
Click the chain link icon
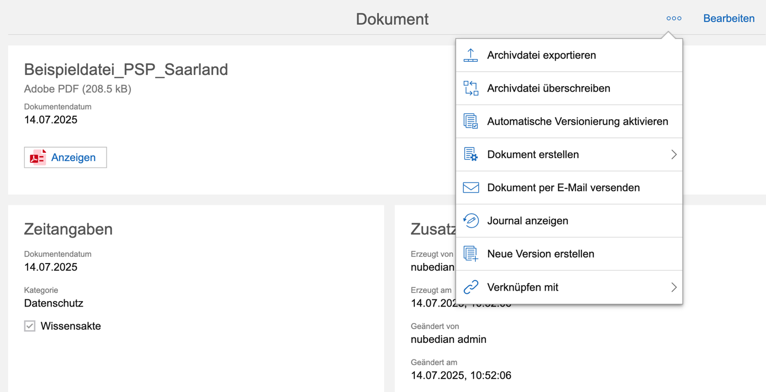coord(471,287)
